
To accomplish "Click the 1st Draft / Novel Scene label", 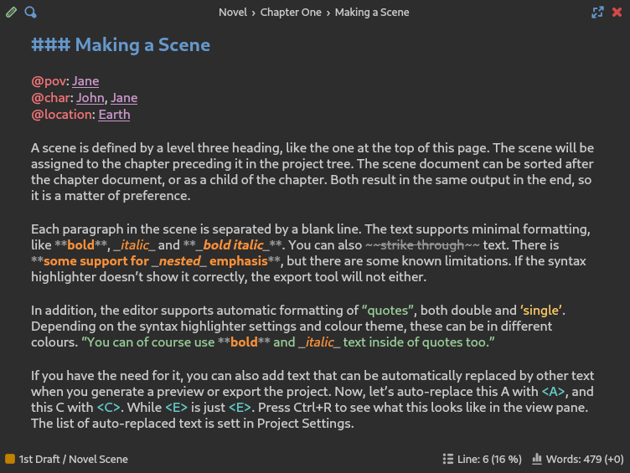I will coord(74,459).
